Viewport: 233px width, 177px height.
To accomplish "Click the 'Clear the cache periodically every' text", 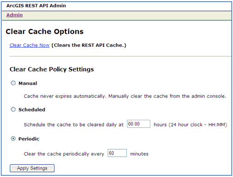I will [x=64, y=154].
